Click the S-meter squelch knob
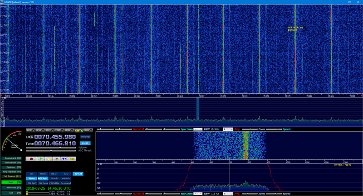Viewport: 363px width, 196px height. [x=21, y=150]
